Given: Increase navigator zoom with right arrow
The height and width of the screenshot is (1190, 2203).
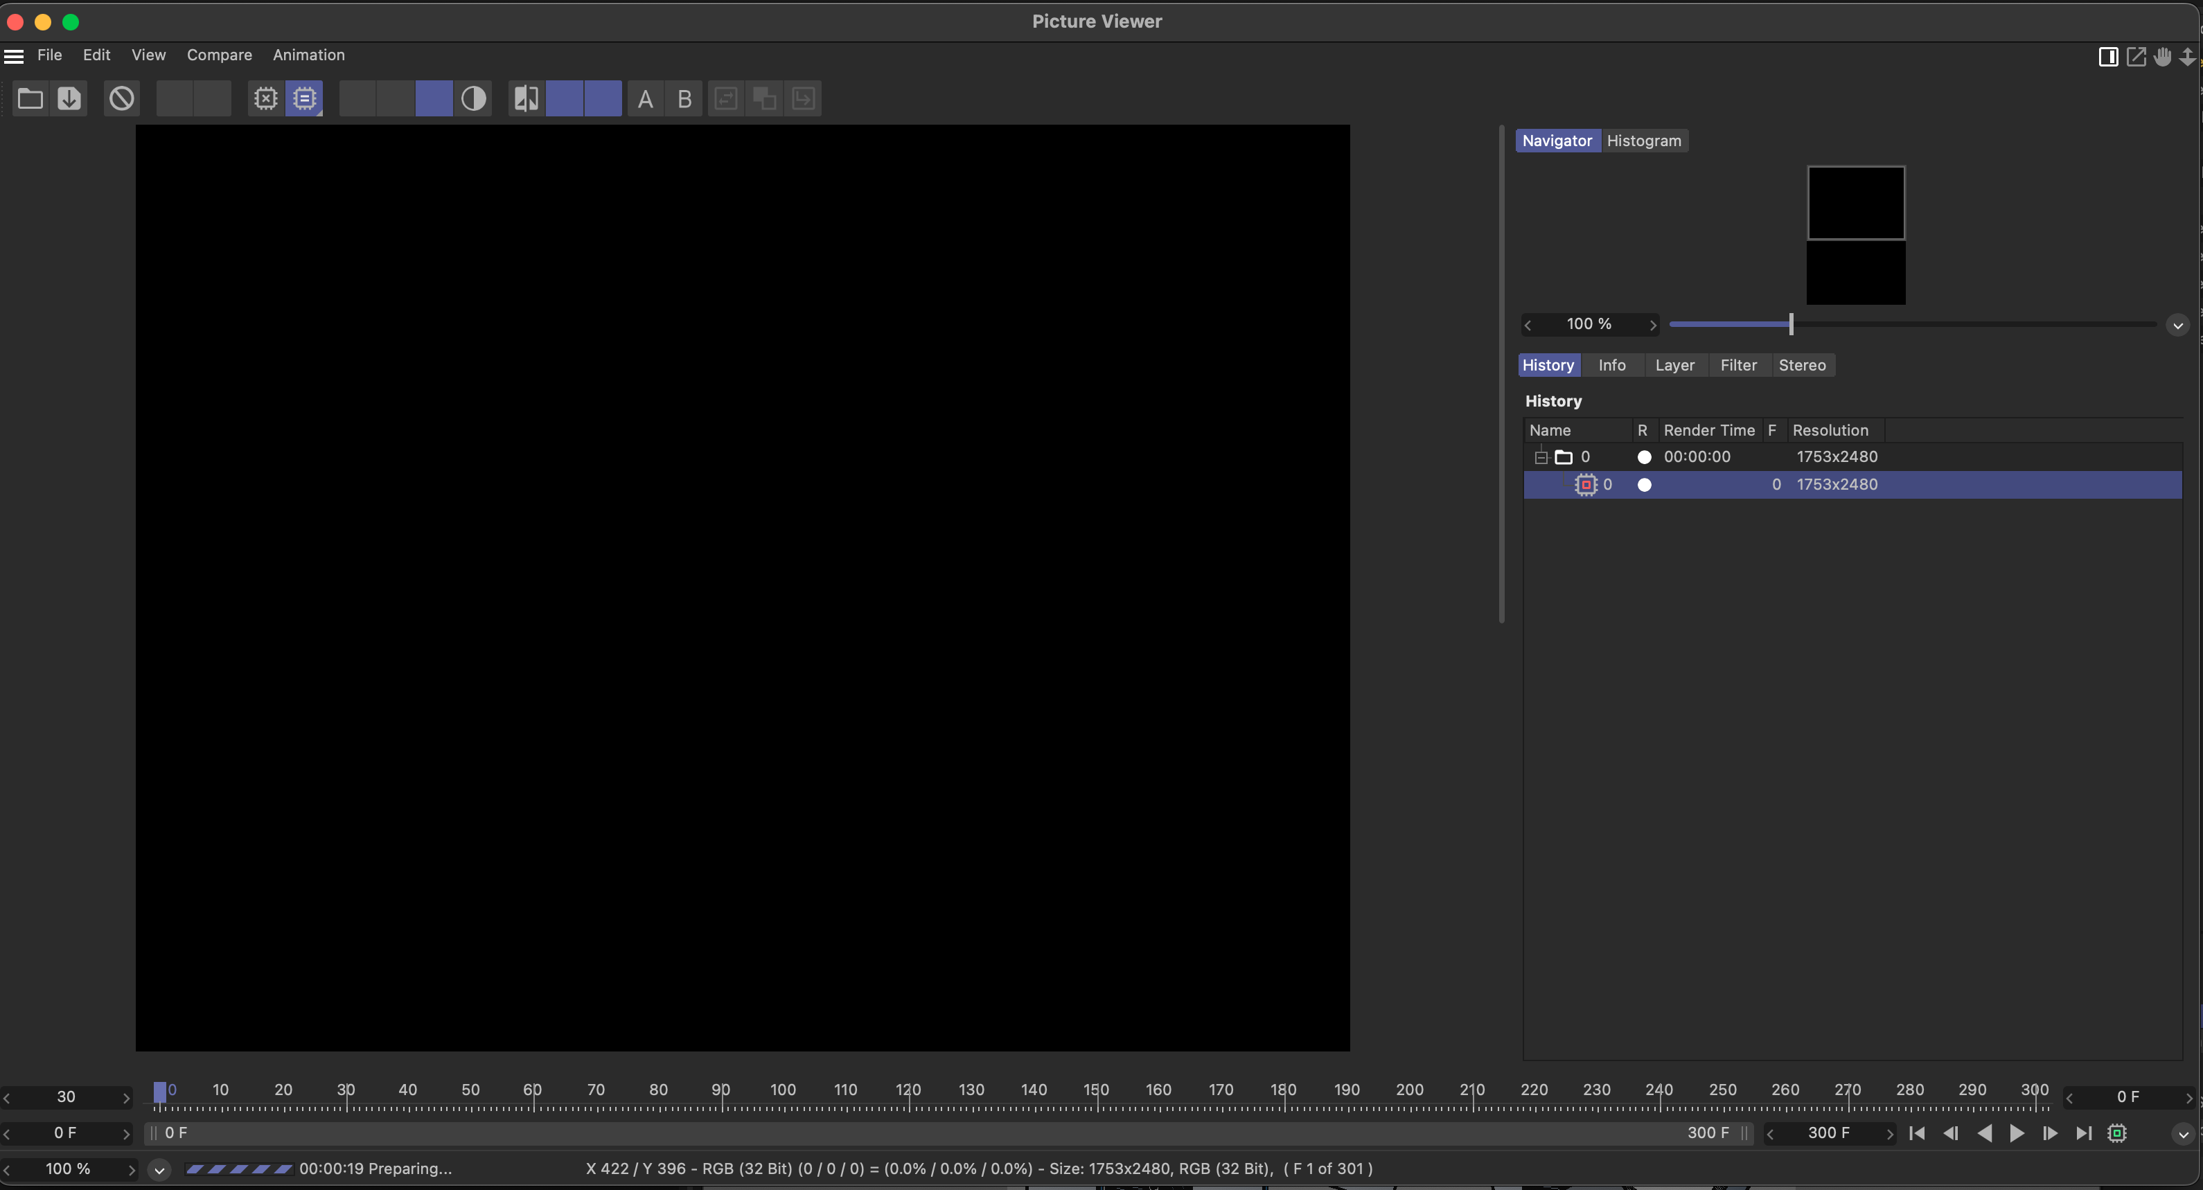Looking at the screenshot, I should (x=1653, y=325).
